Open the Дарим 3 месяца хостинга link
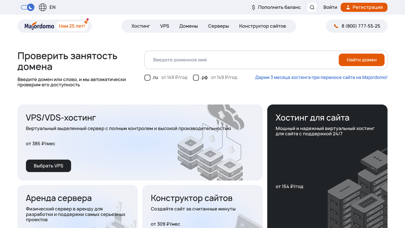Viewport: 405px width, 228px height. 320,77
